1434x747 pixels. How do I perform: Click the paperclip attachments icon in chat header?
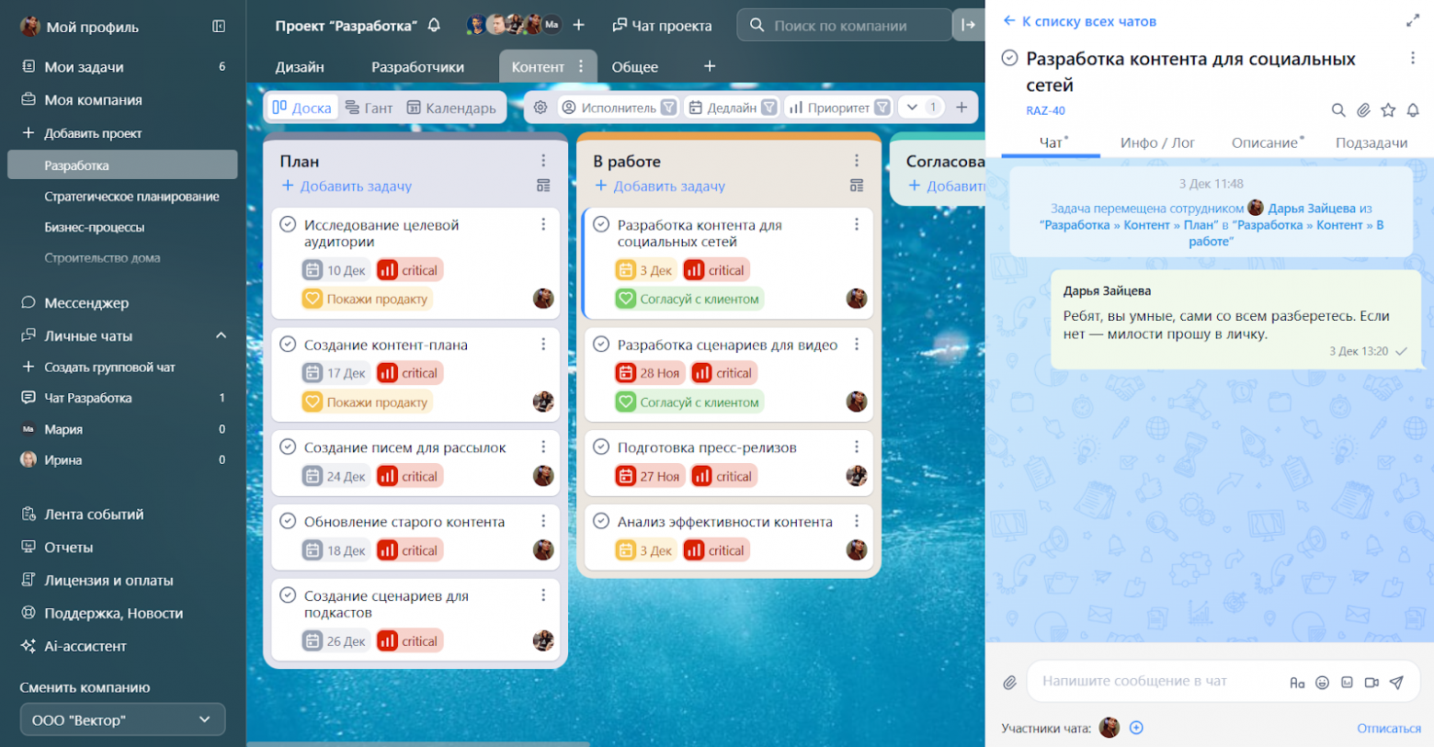1363,110
